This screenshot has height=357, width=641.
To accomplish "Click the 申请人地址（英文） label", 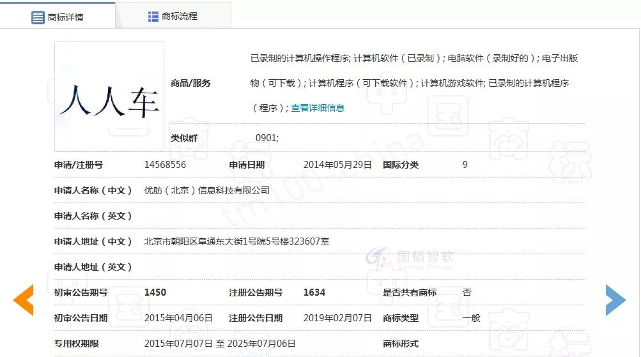I will [93, 267].
